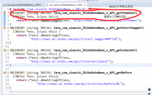Place cursor after closing brace on line 16
The image size is (152, 95).
point(11,65)
